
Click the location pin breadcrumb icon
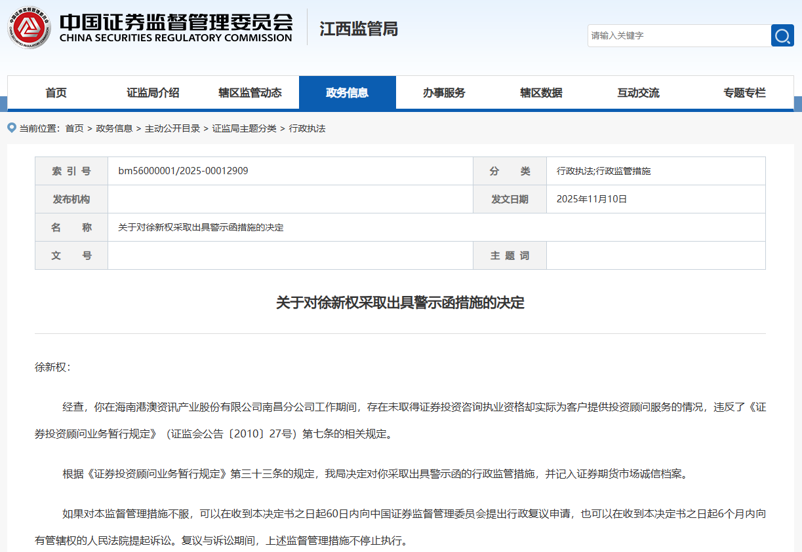[12, 128]
